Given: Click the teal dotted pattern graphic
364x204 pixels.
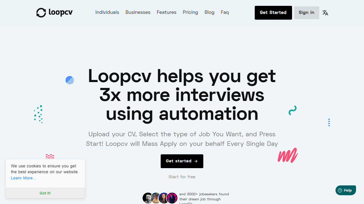Looking at the screenshot, I should tap(38, 114).
